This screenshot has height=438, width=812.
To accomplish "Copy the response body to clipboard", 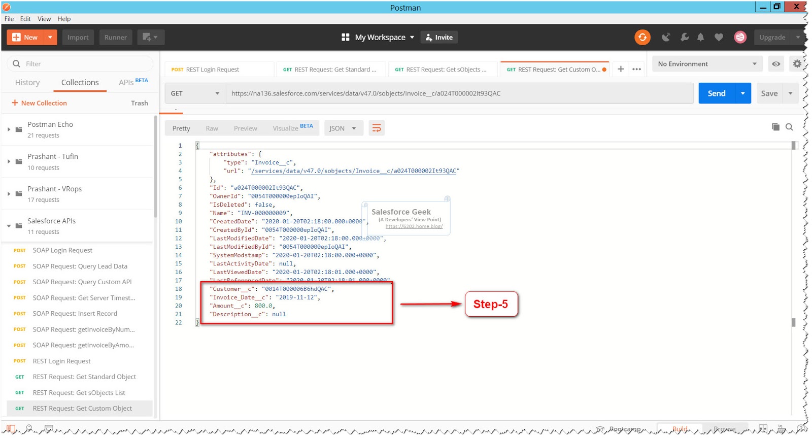I will pyautogui.click(x=775, y=127).
